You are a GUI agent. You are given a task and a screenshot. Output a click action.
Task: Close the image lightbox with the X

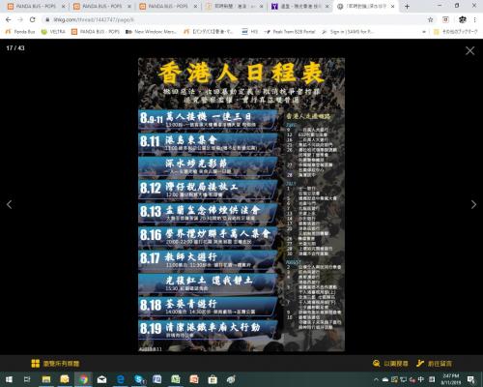point(469,50)
